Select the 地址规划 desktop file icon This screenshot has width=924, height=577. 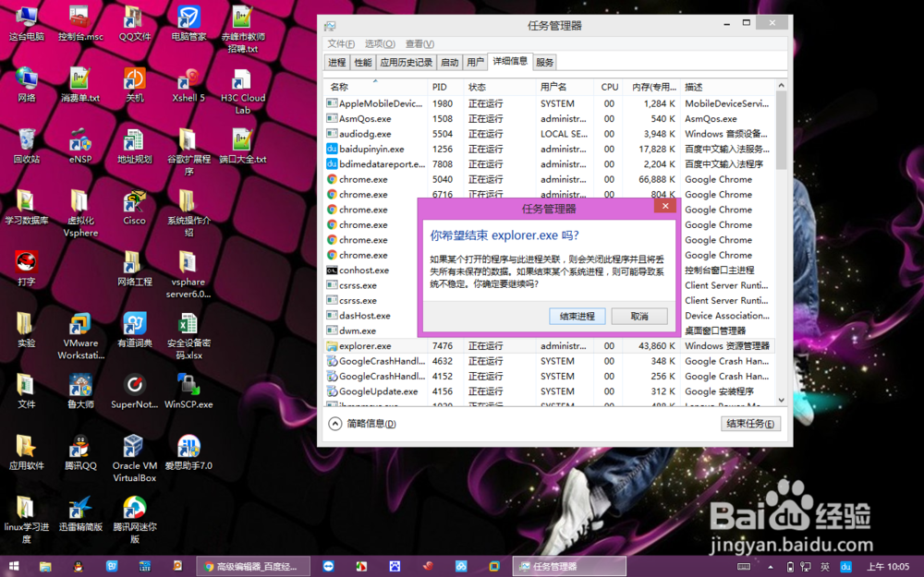[134, 147]
